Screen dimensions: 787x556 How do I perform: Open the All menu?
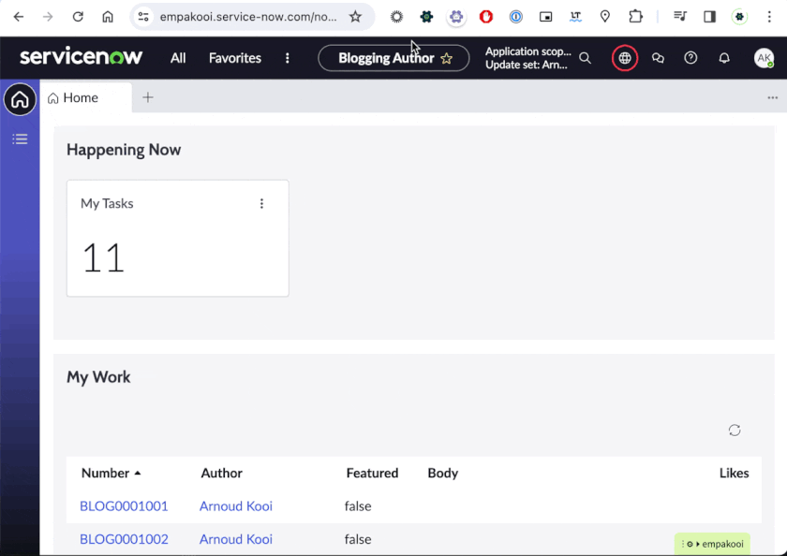tap(178, 58)
